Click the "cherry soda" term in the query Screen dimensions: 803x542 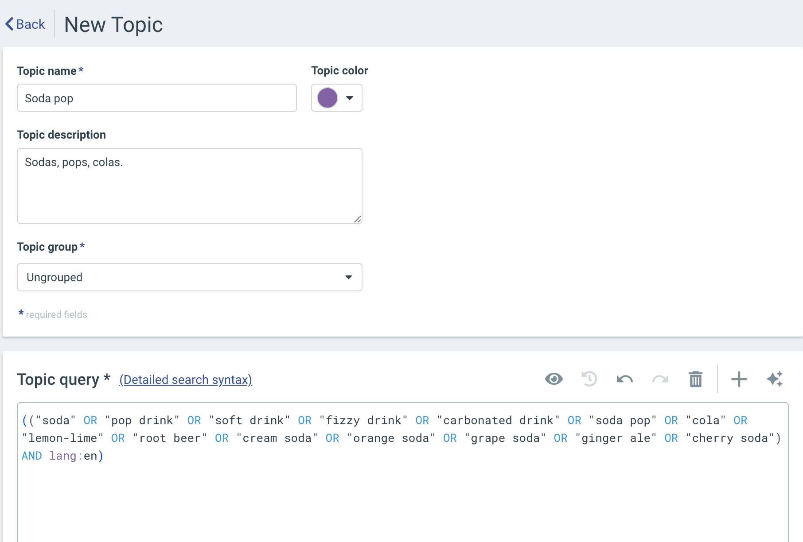(x=733, y=438)
